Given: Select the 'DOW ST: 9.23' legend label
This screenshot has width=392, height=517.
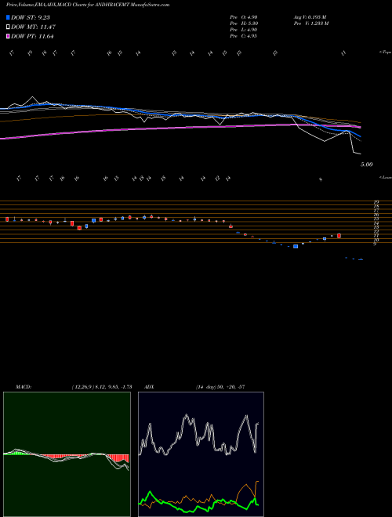Looking at the screenshot, I should tap(31, 17).
